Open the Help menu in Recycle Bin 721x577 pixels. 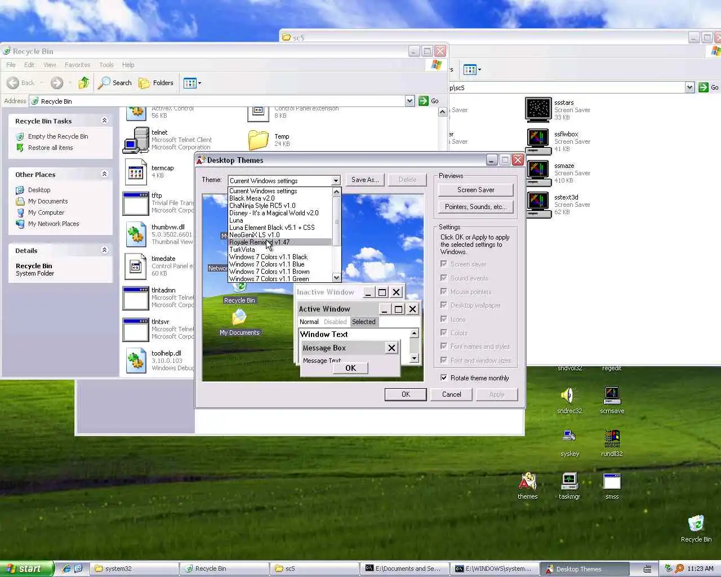pos(128,65)
